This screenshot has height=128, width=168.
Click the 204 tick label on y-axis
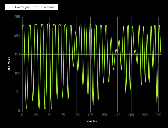pos(17,35)
